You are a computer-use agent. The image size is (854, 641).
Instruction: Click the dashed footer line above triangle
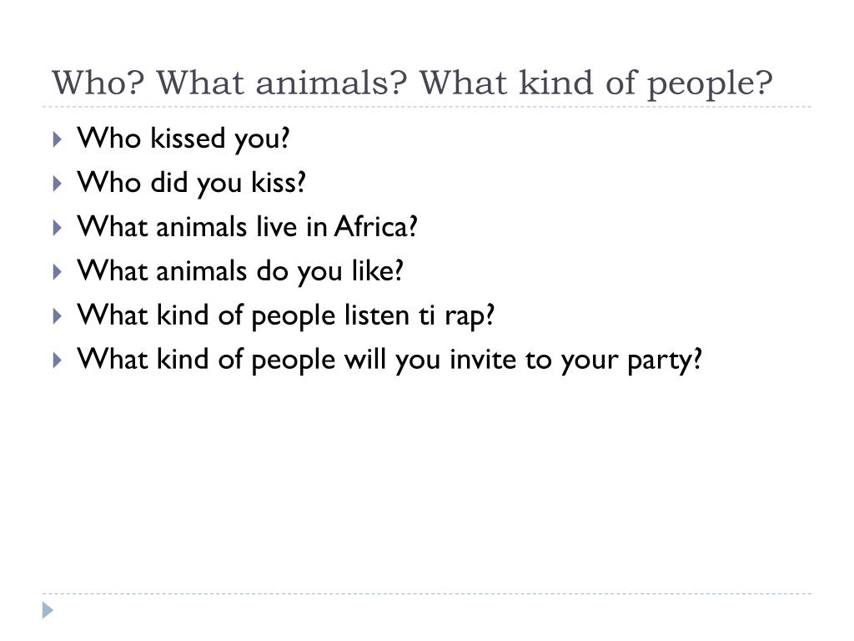[x=426, y=593]
